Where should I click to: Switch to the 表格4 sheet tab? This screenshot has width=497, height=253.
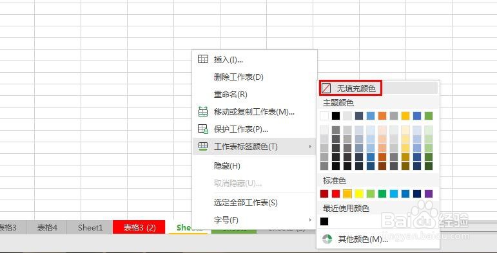pos(47,227)
